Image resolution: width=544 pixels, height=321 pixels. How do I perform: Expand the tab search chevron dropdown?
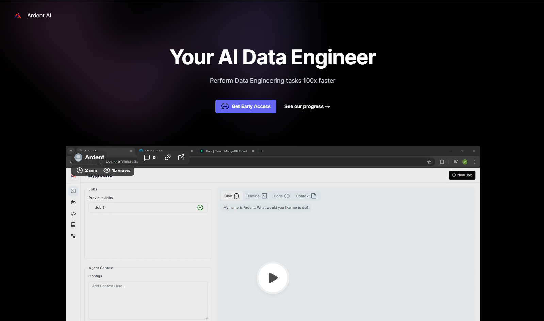point(71,151)
